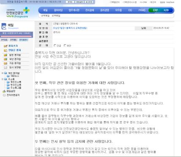Enable the 긴급 urgent checkbox
This screenshot has width=181, height=157.
click(55, 46)
